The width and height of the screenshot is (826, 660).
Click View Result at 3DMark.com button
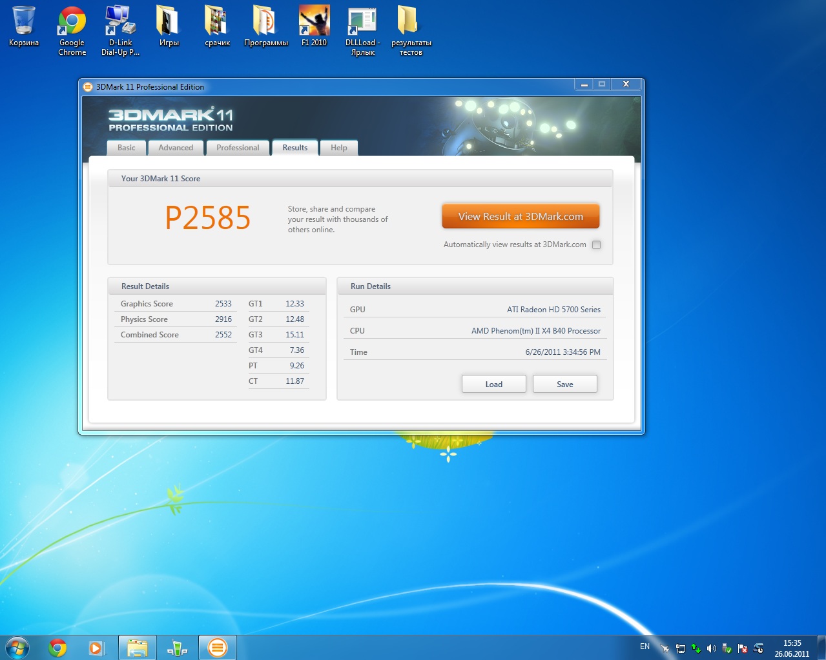coord(521,217)
